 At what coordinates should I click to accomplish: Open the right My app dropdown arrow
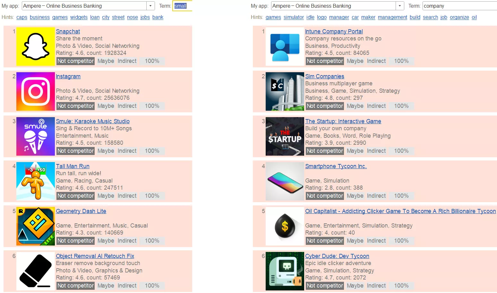pos(400,6)
